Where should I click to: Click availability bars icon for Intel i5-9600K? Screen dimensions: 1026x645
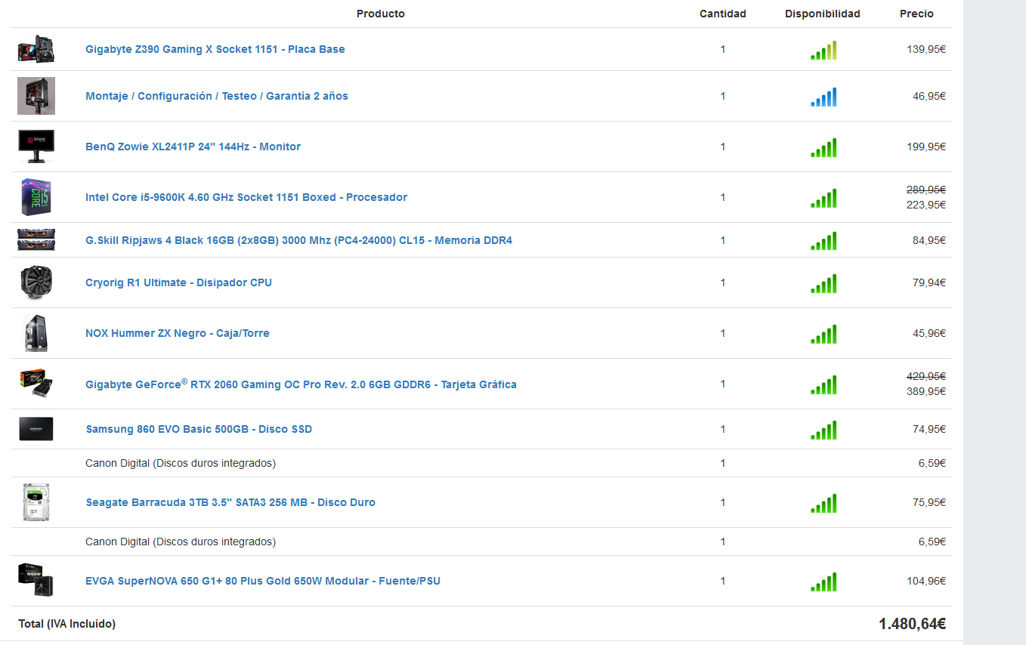pyautogui.click(x=824, y=199)
